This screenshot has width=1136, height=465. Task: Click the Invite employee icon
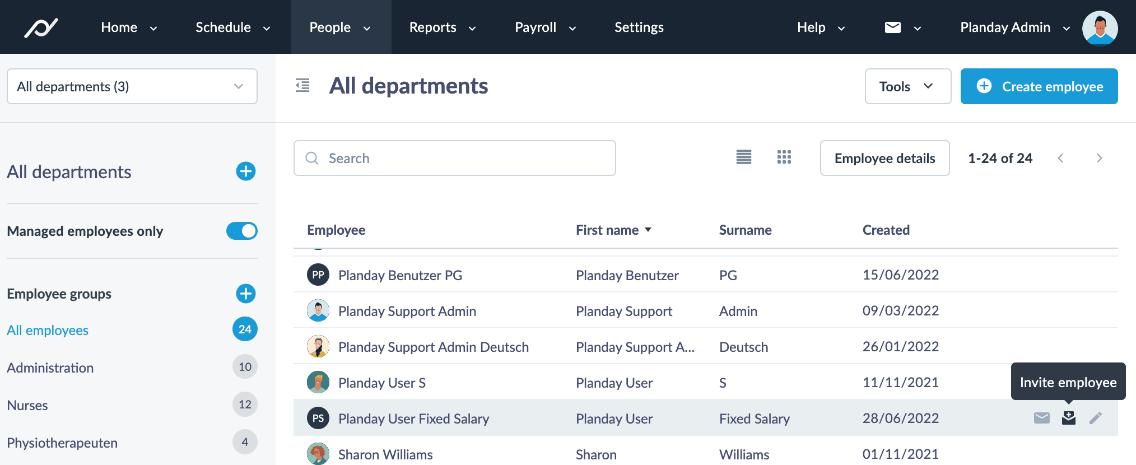1068,418
